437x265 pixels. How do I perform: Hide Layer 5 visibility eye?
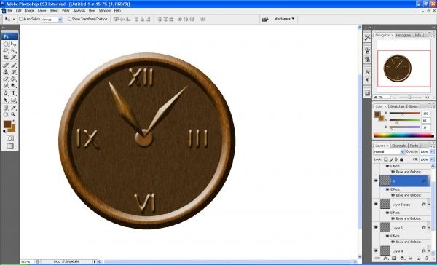pyautogui.click(x=376, y=228)
